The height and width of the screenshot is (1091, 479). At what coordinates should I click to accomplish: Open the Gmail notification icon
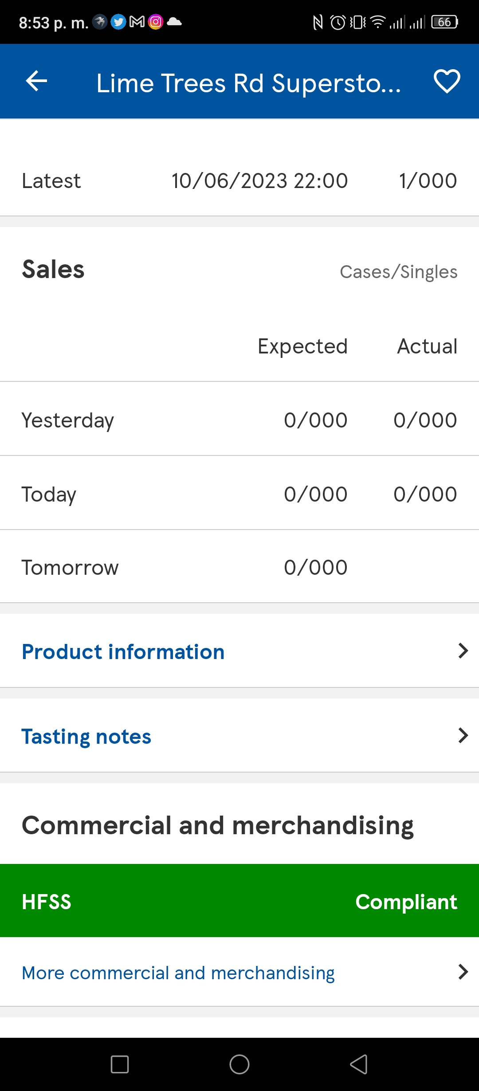coord(137,22)
